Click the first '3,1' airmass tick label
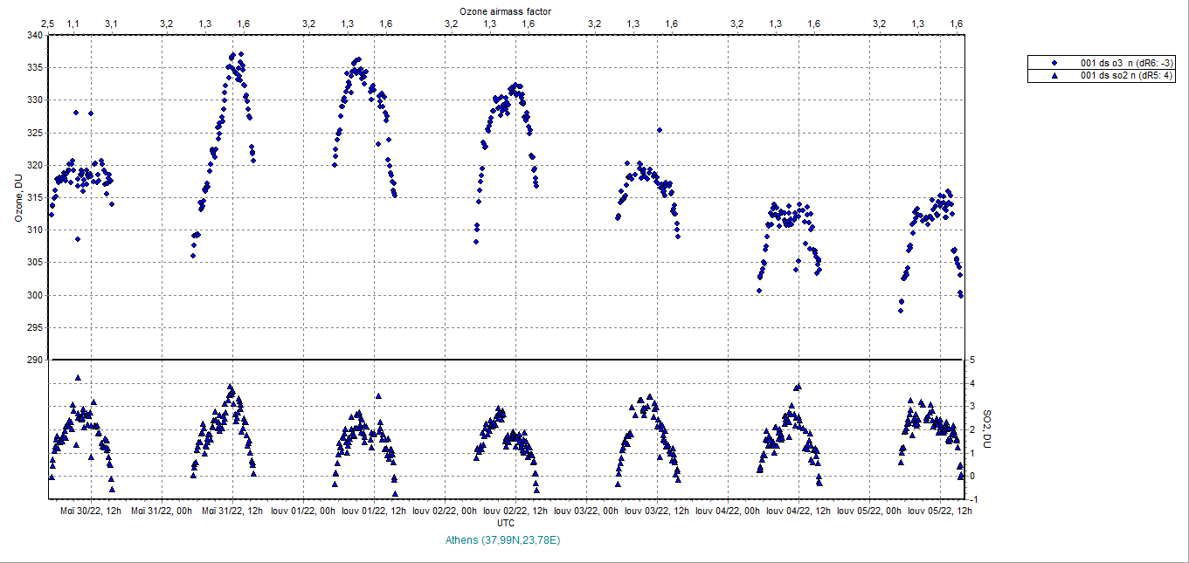The width and height of the screenshot is (1189, 563). pos(111,24)
